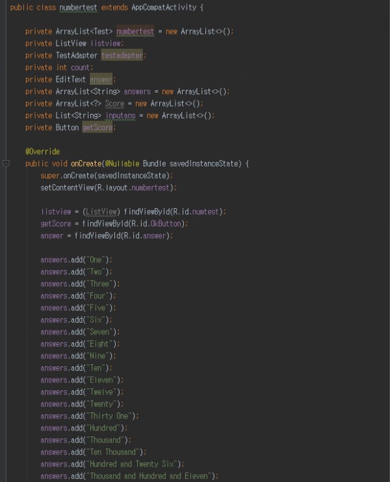This screenshot has height=482, width=390.
Task: Click the highlighted testadapter field
Action: (x=122, y=55)
